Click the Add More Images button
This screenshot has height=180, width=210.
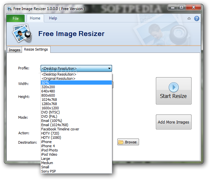pyautogui.click(x=174, y=122)
